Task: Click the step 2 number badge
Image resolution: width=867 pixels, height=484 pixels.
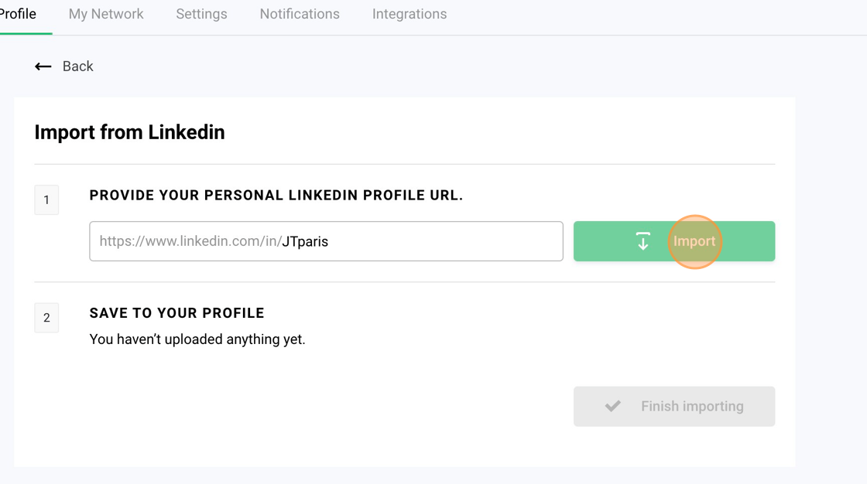Action: coord(46,318)
